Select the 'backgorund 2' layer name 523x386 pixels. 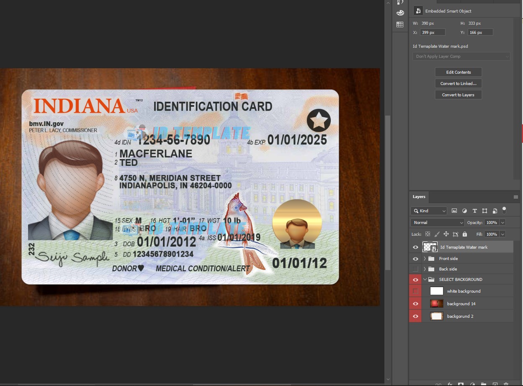click(460, 316)
